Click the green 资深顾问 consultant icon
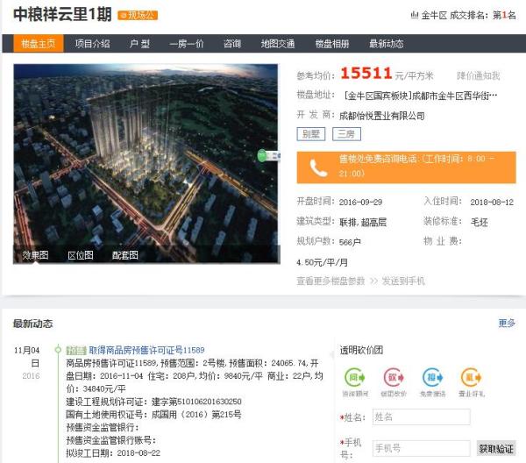This screenshot has height=463, width=526. coord(356,378)
